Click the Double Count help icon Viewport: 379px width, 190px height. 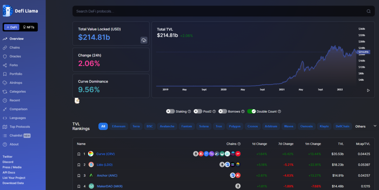pyautogui.click(x=279, y=111)
